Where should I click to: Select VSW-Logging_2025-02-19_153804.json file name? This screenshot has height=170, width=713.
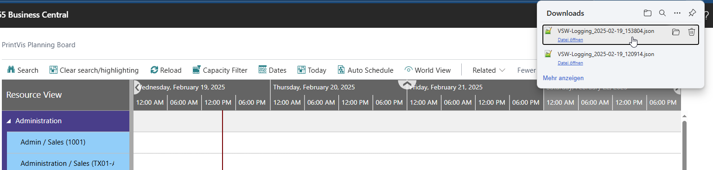point(606,31)
